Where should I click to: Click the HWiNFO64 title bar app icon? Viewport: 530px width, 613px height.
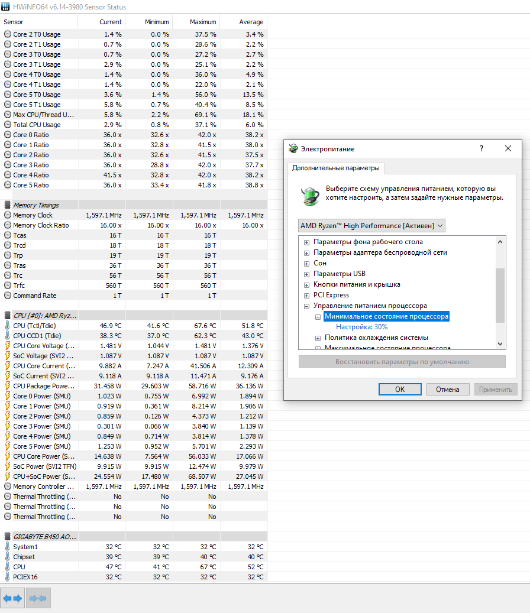[x=5, y=7]
